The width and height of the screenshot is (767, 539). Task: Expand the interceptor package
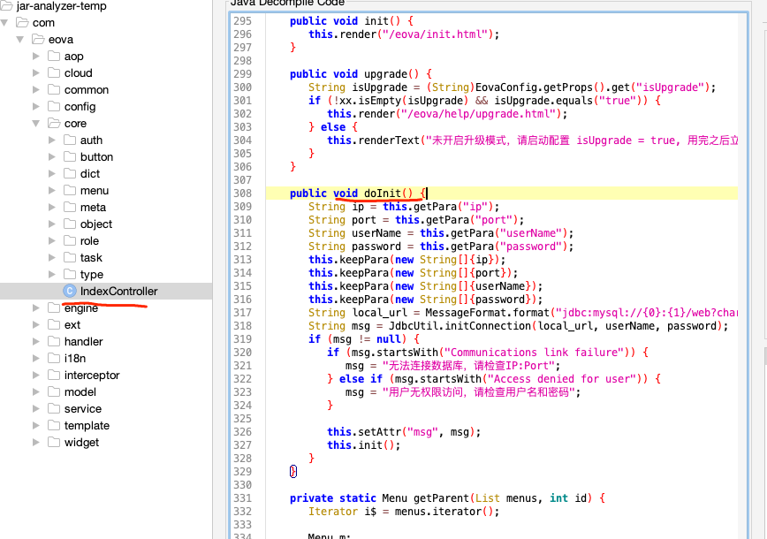tap(35, 376)
